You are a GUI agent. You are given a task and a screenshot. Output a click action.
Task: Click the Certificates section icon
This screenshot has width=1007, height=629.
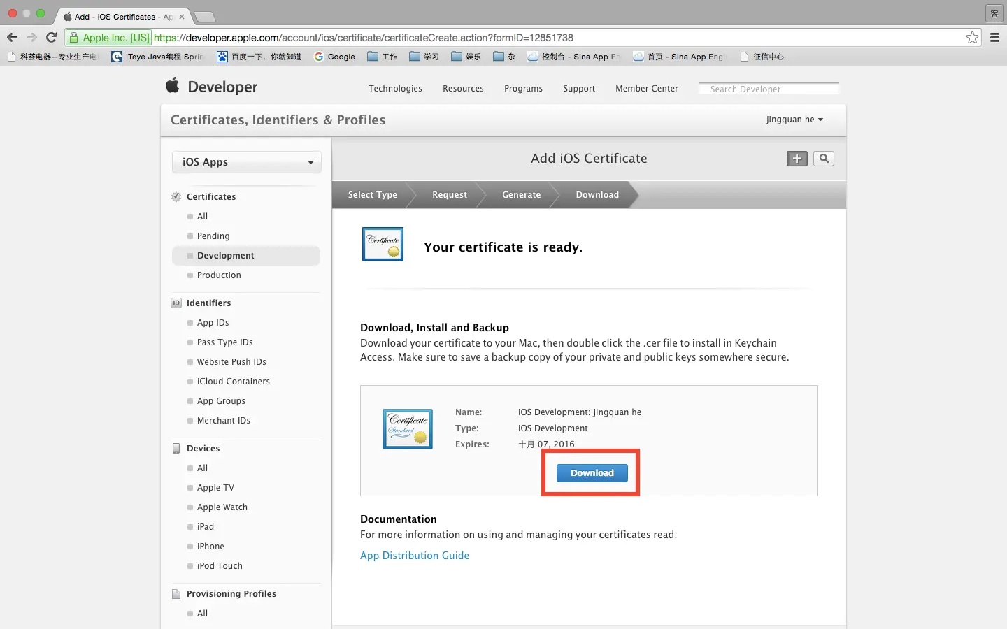pyautogui.click(x=176, y=197)
